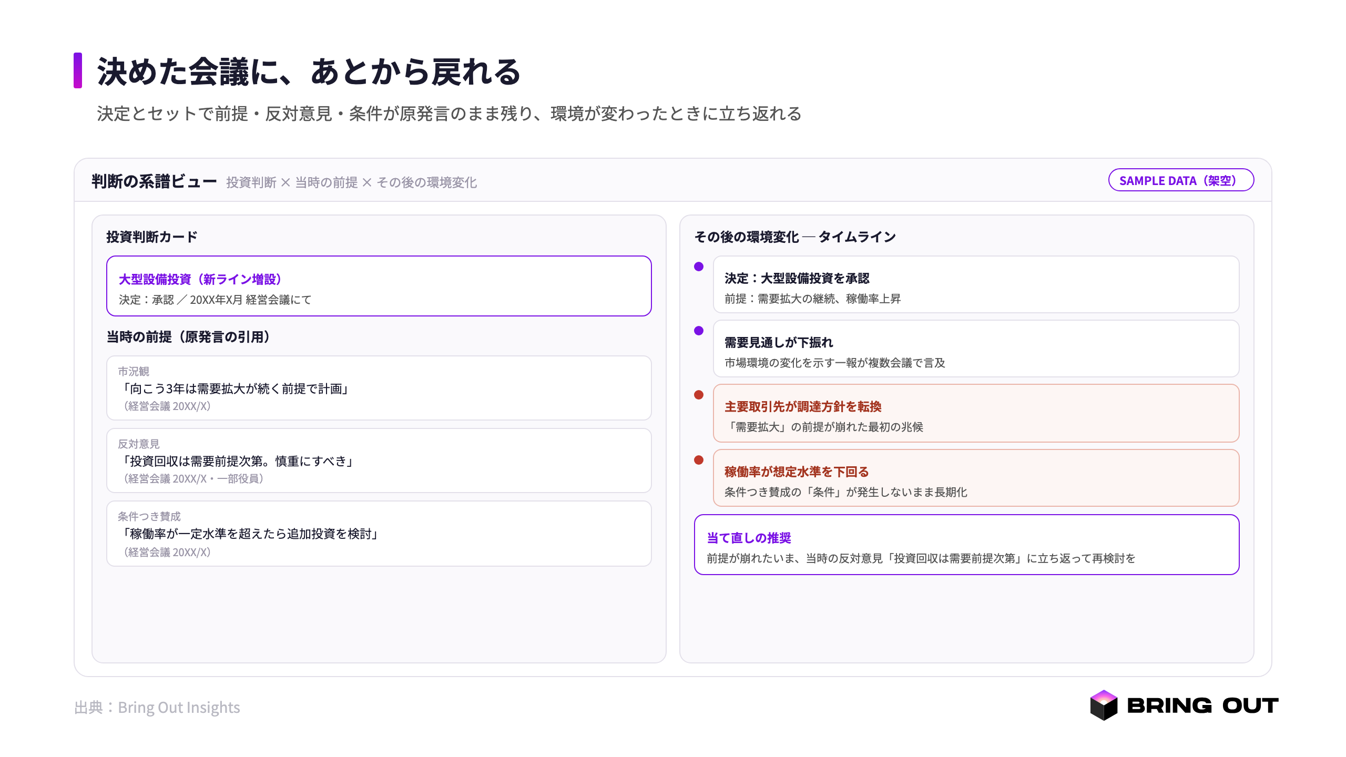
Task: Click the 判断の系譜ビュー panel title
Action: [154, 181]
